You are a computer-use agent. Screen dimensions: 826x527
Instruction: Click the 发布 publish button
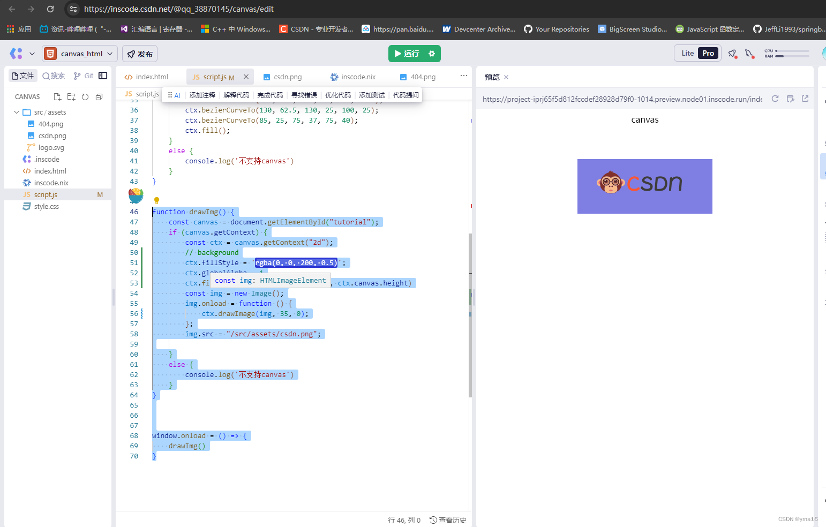140,54
